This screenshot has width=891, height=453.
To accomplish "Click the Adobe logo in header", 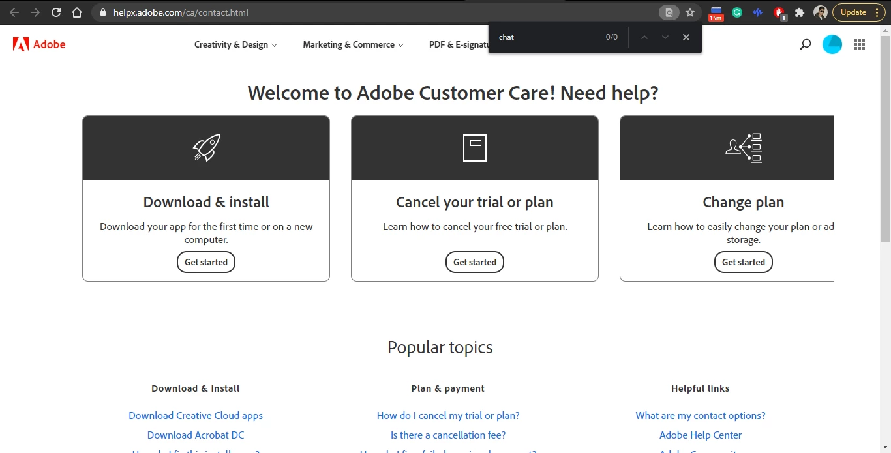I will pyautogui.click(x=39, y=44).
